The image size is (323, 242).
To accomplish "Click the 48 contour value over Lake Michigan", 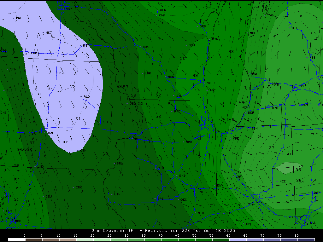I will [231, 51].
